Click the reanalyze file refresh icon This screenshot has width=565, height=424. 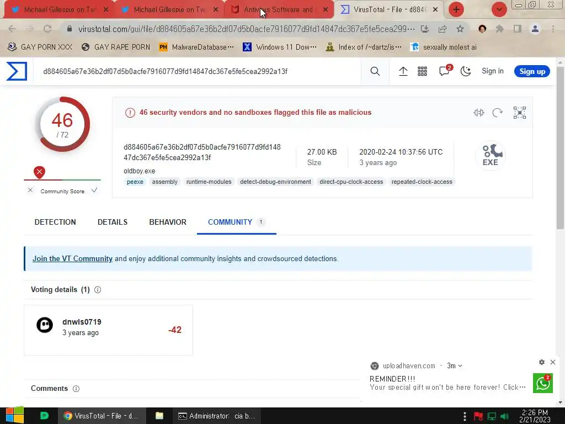point(497,113)
